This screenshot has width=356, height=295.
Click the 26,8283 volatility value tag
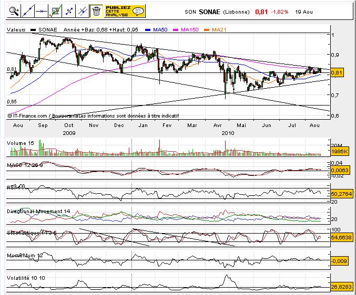coord(341,287)
